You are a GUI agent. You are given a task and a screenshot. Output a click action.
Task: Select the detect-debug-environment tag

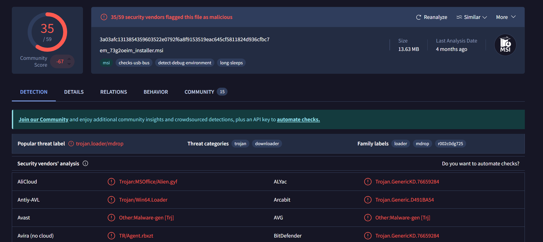184,62
